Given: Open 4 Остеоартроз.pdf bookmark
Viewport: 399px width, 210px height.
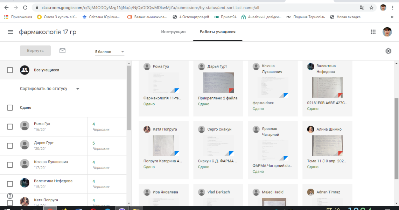Looking at the screenshot, I should pos(191,17).
